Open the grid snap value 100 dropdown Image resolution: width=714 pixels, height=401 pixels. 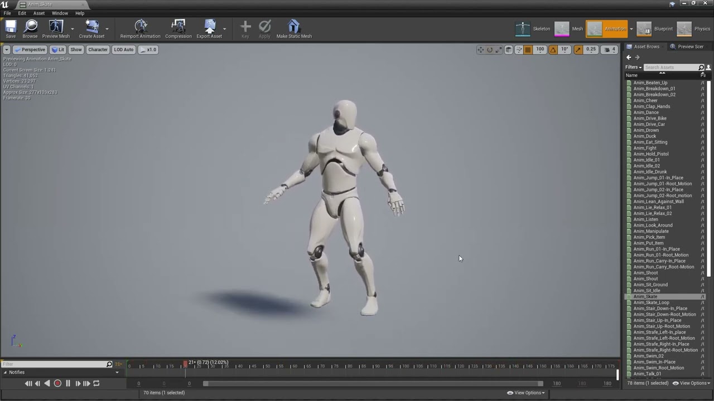(540, 50)
